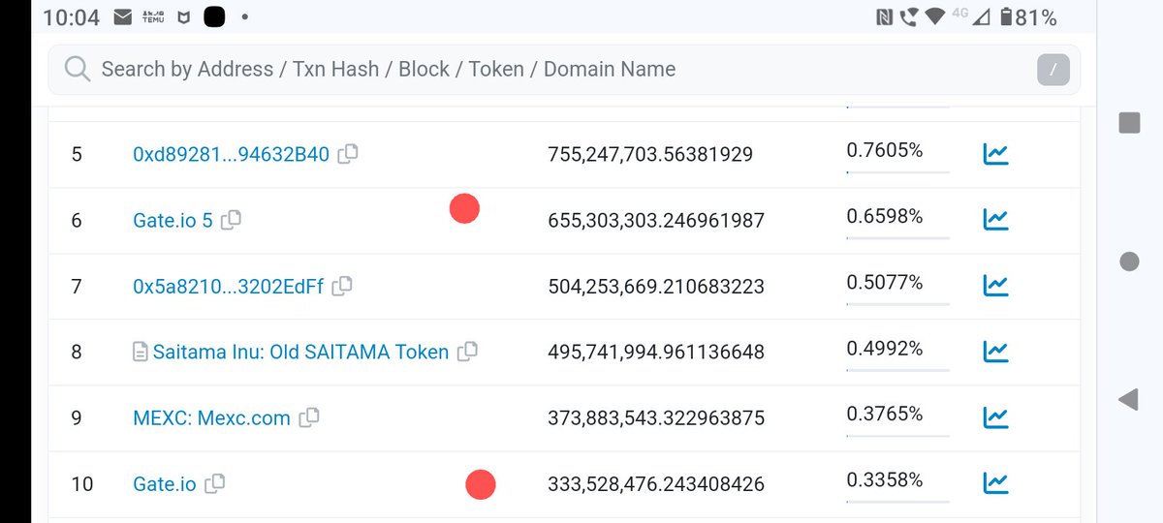This screenshot has width=1163, height=523.
Task: Select quantity 333,528,476.243408426
Action: click(x=656, y=483)
